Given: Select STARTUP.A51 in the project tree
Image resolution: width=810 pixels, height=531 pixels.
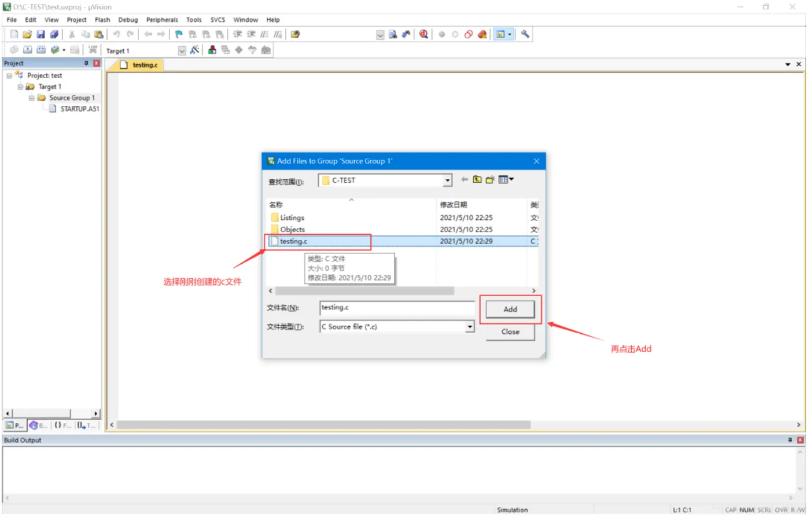Looking at the screenshot, I should pos(74,109).
